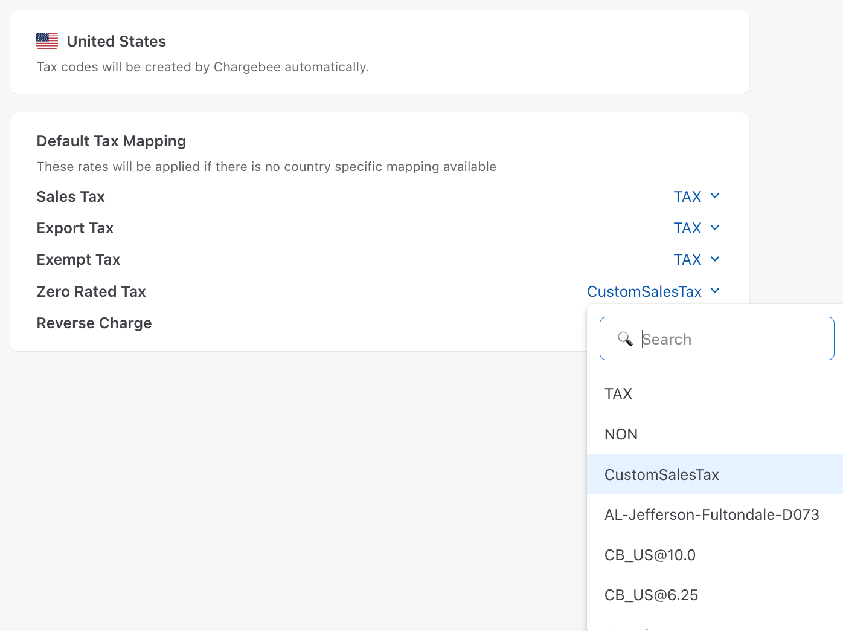This screenshot has height=631, width=843.
Task: Expand the Export Tax TAX value dropdown
Action: (x=687, y=228)
